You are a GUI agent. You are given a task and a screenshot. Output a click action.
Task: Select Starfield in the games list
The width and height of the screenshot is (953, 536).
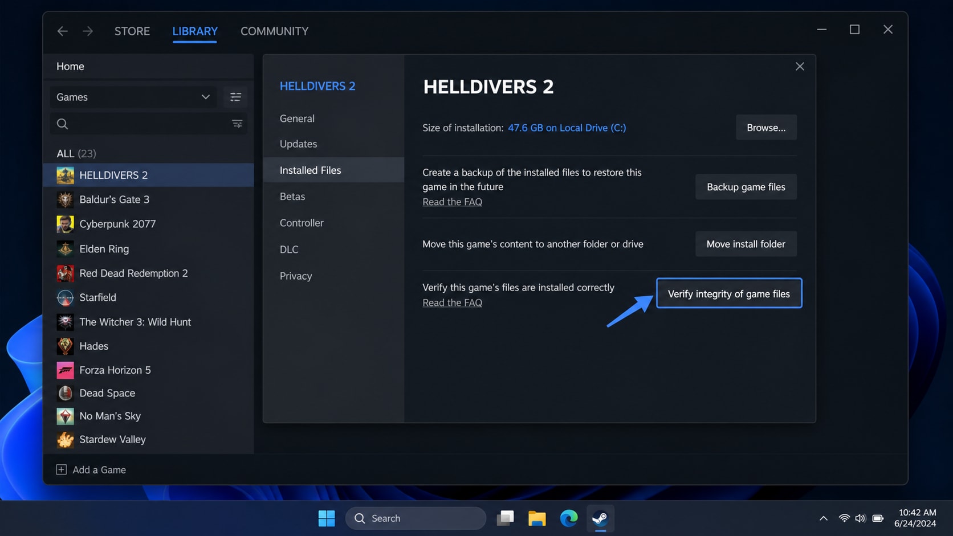pyautogui.click(x=148, y=297)
